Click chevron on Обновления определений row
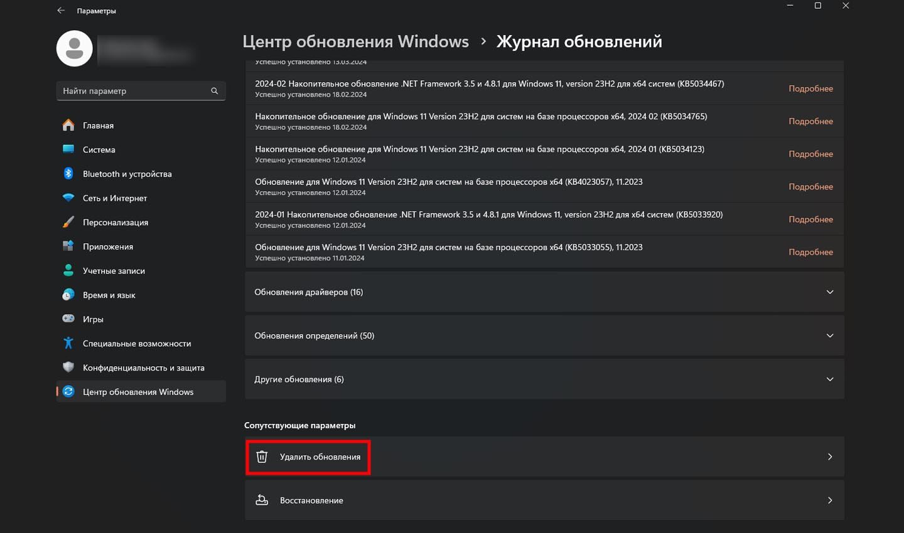Screen dimensions: 904x533 [x=829, y=335]
